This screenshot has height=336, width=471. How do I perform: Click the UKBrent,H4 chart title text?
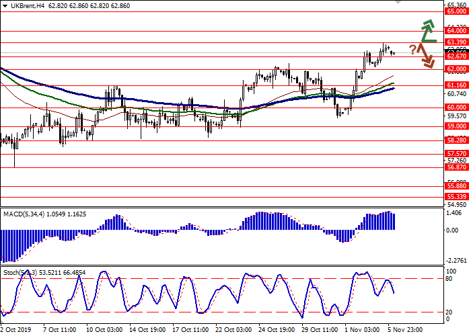(x=21, y=6)
